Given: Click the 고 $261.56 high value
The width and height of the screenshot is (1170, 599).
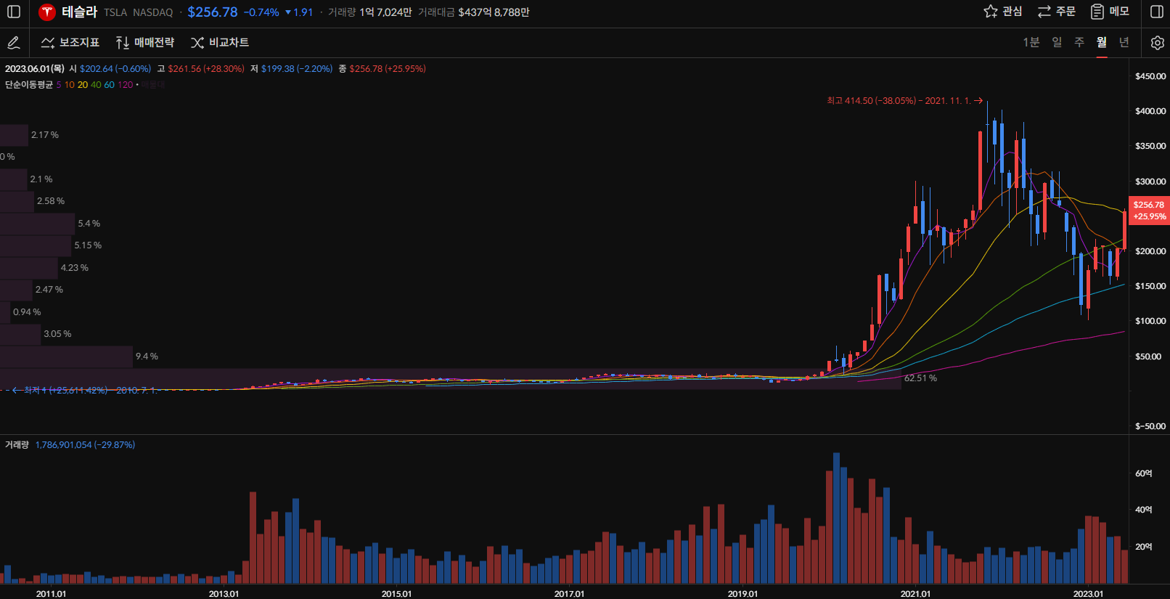Looking at the screenshot, I should coord(201,69).
